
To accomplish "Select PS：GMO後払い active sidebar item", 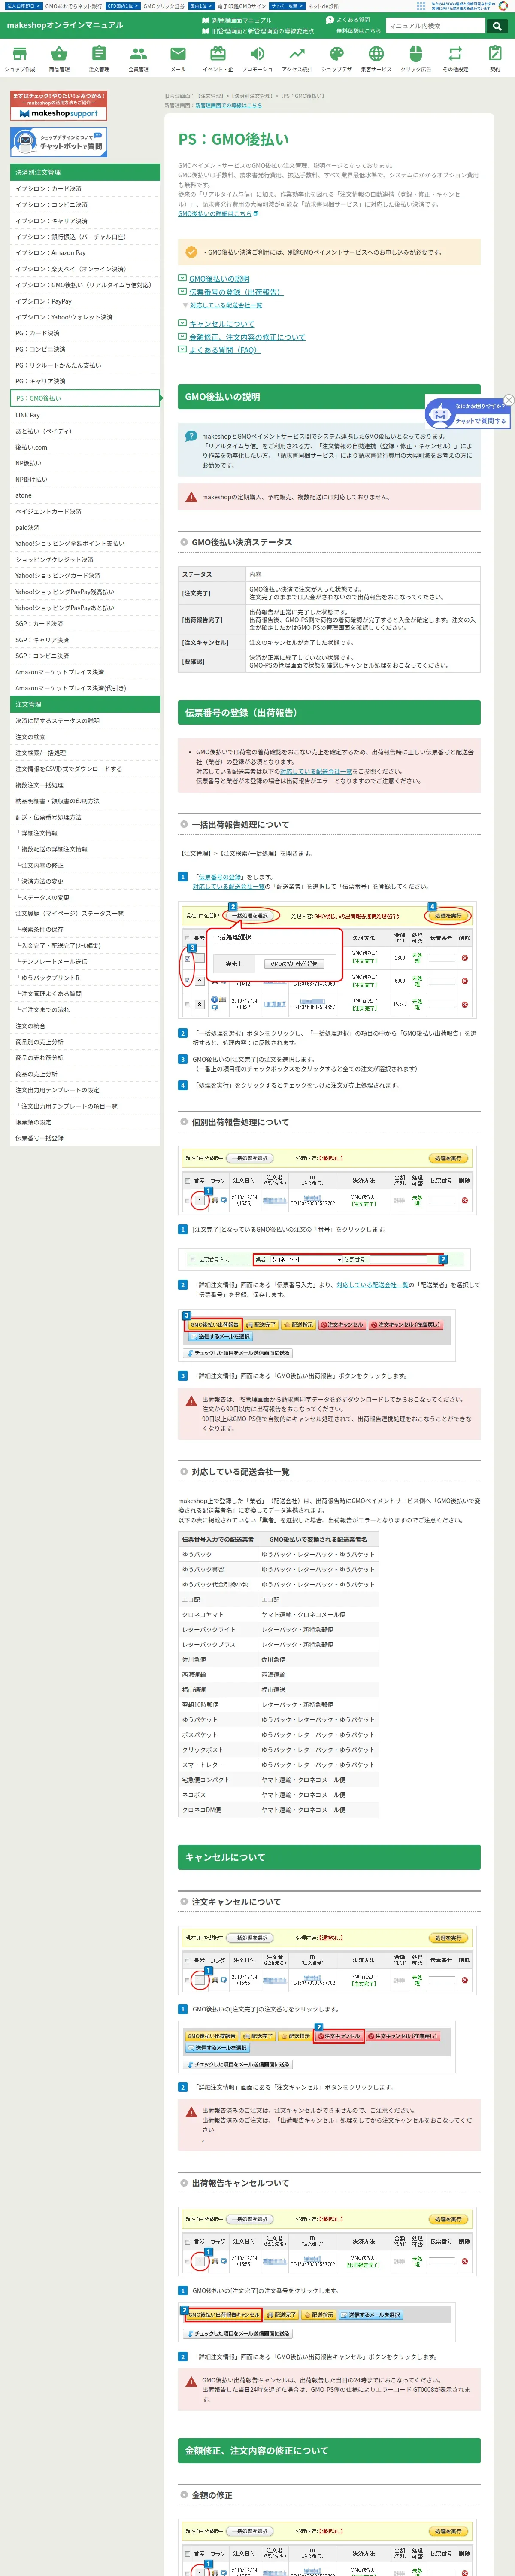I will 85,398.
